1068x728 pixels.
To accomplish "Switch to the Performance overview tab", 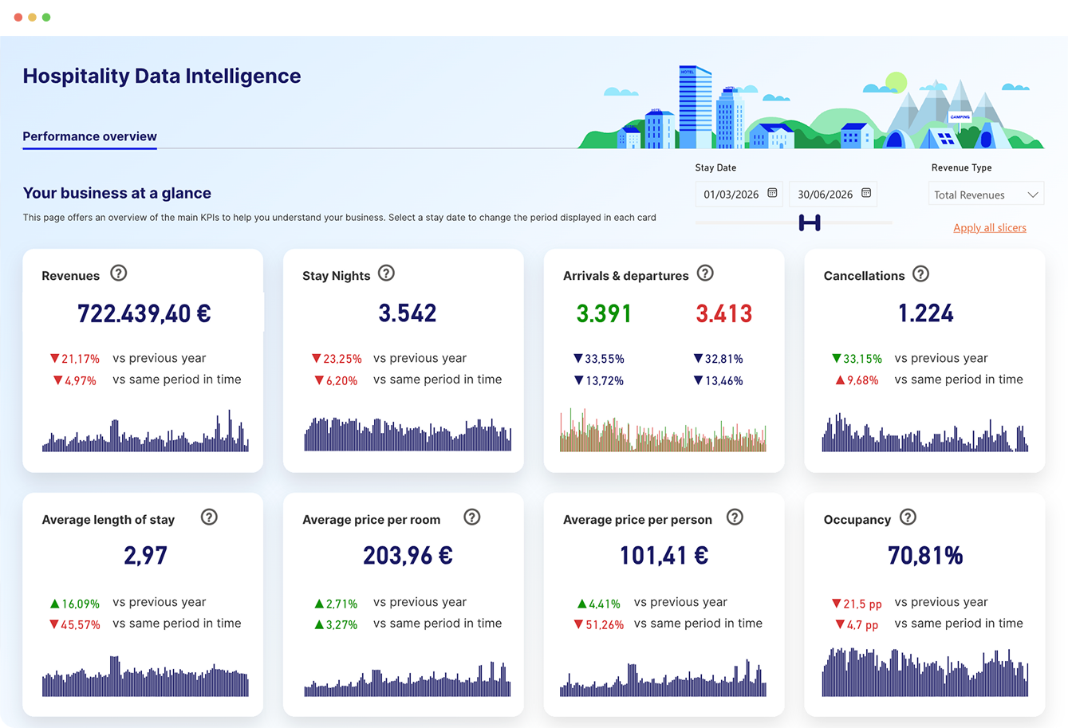I will click(x=89, y=136).
